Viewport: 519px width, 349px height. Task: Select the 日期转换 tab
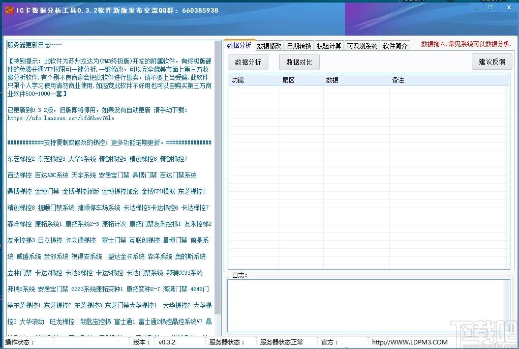point(299,46)
